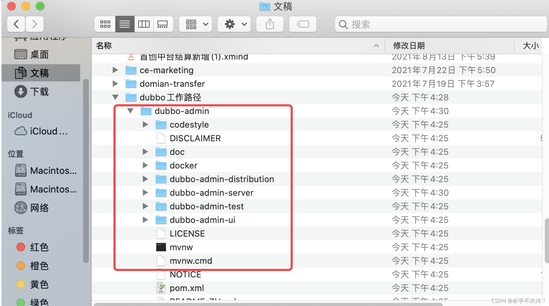Expand the ce-marketing folder
The width and height of the screenshot is (549, 306).
115,70
